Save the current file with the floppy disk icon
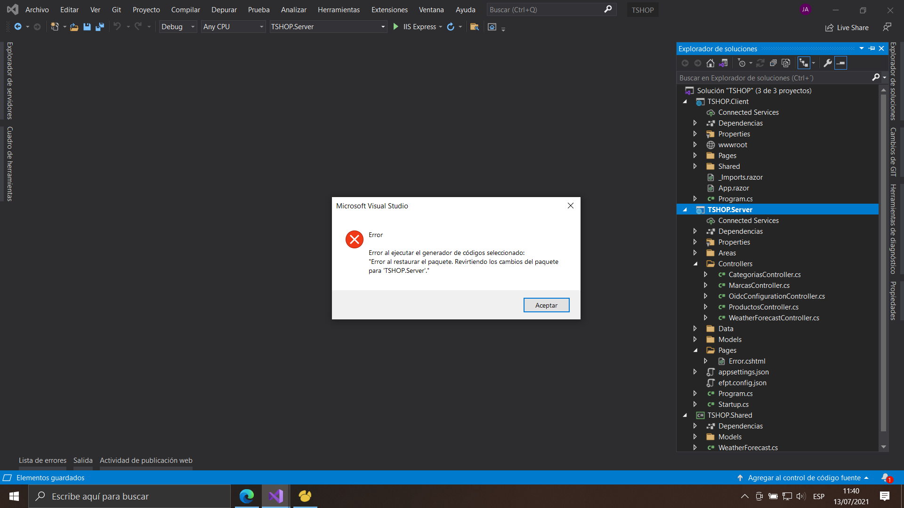This screenshot has height=508, width=904. (87, 27)
